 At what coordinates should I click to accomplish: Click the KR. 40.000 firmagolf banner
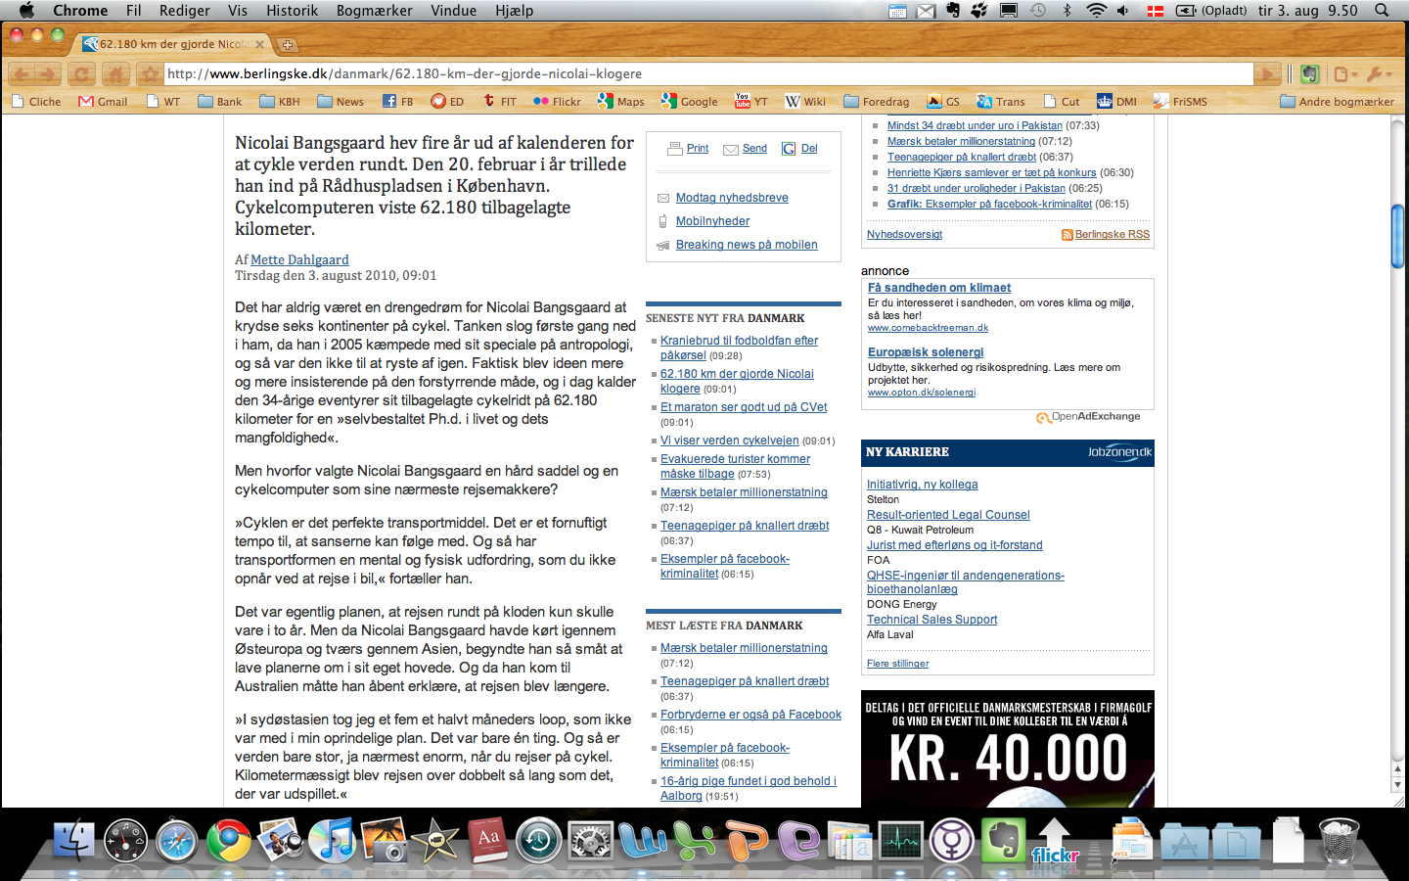point(1008,749)
